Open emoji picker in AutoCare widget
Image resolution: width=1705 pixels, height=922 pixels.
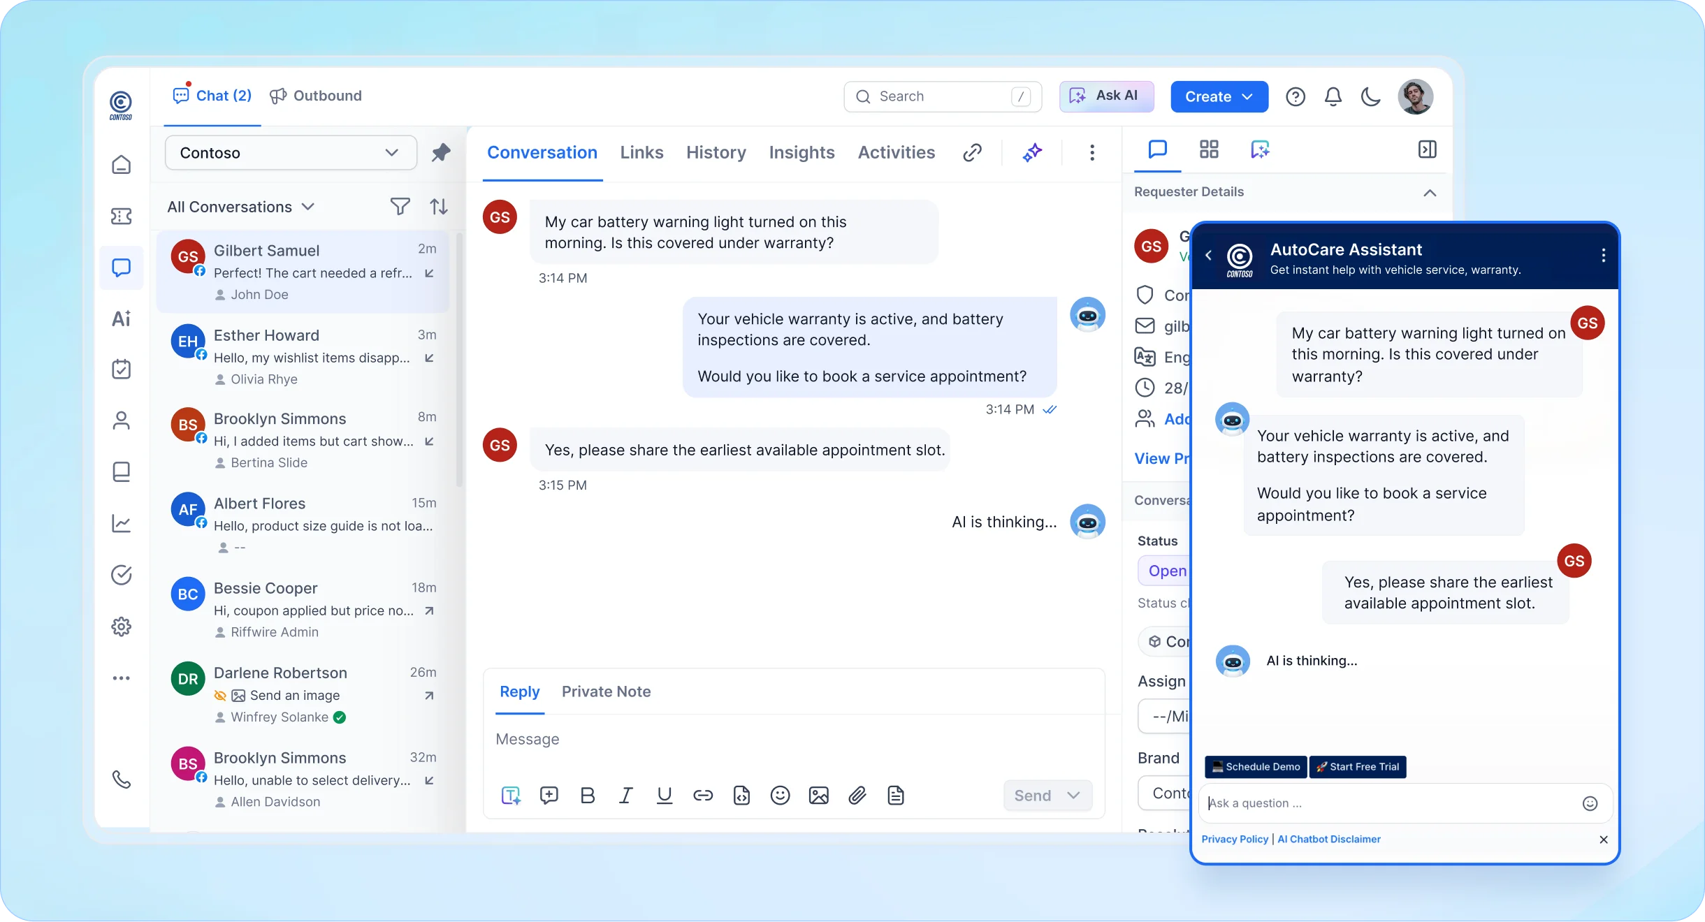click(1590, 803)
